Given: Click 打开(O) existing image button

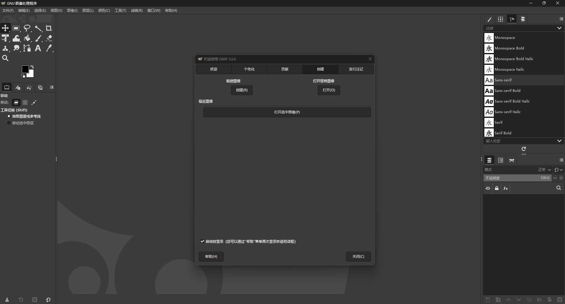Looking at the screenshot, I should tap(329, 90).
